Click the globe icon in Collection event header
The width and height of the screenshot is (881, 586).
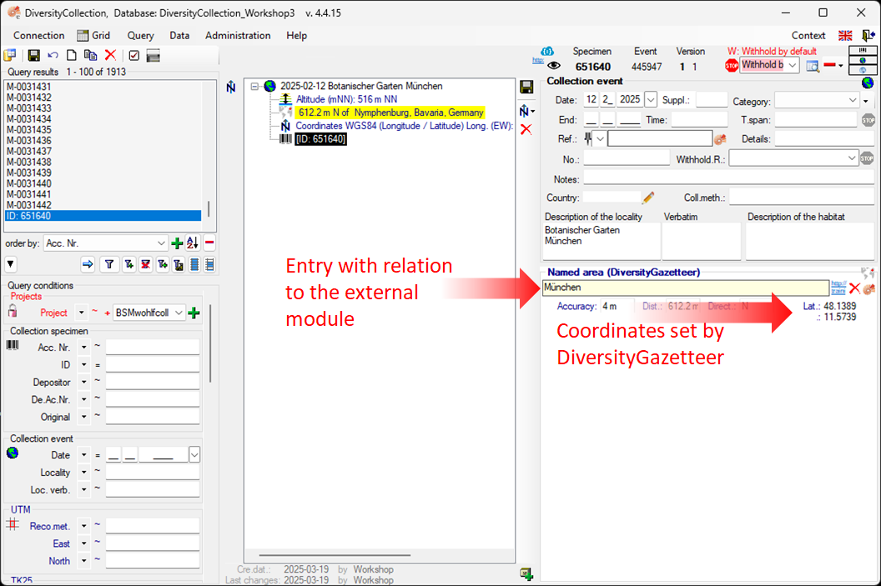coord(868,83)
